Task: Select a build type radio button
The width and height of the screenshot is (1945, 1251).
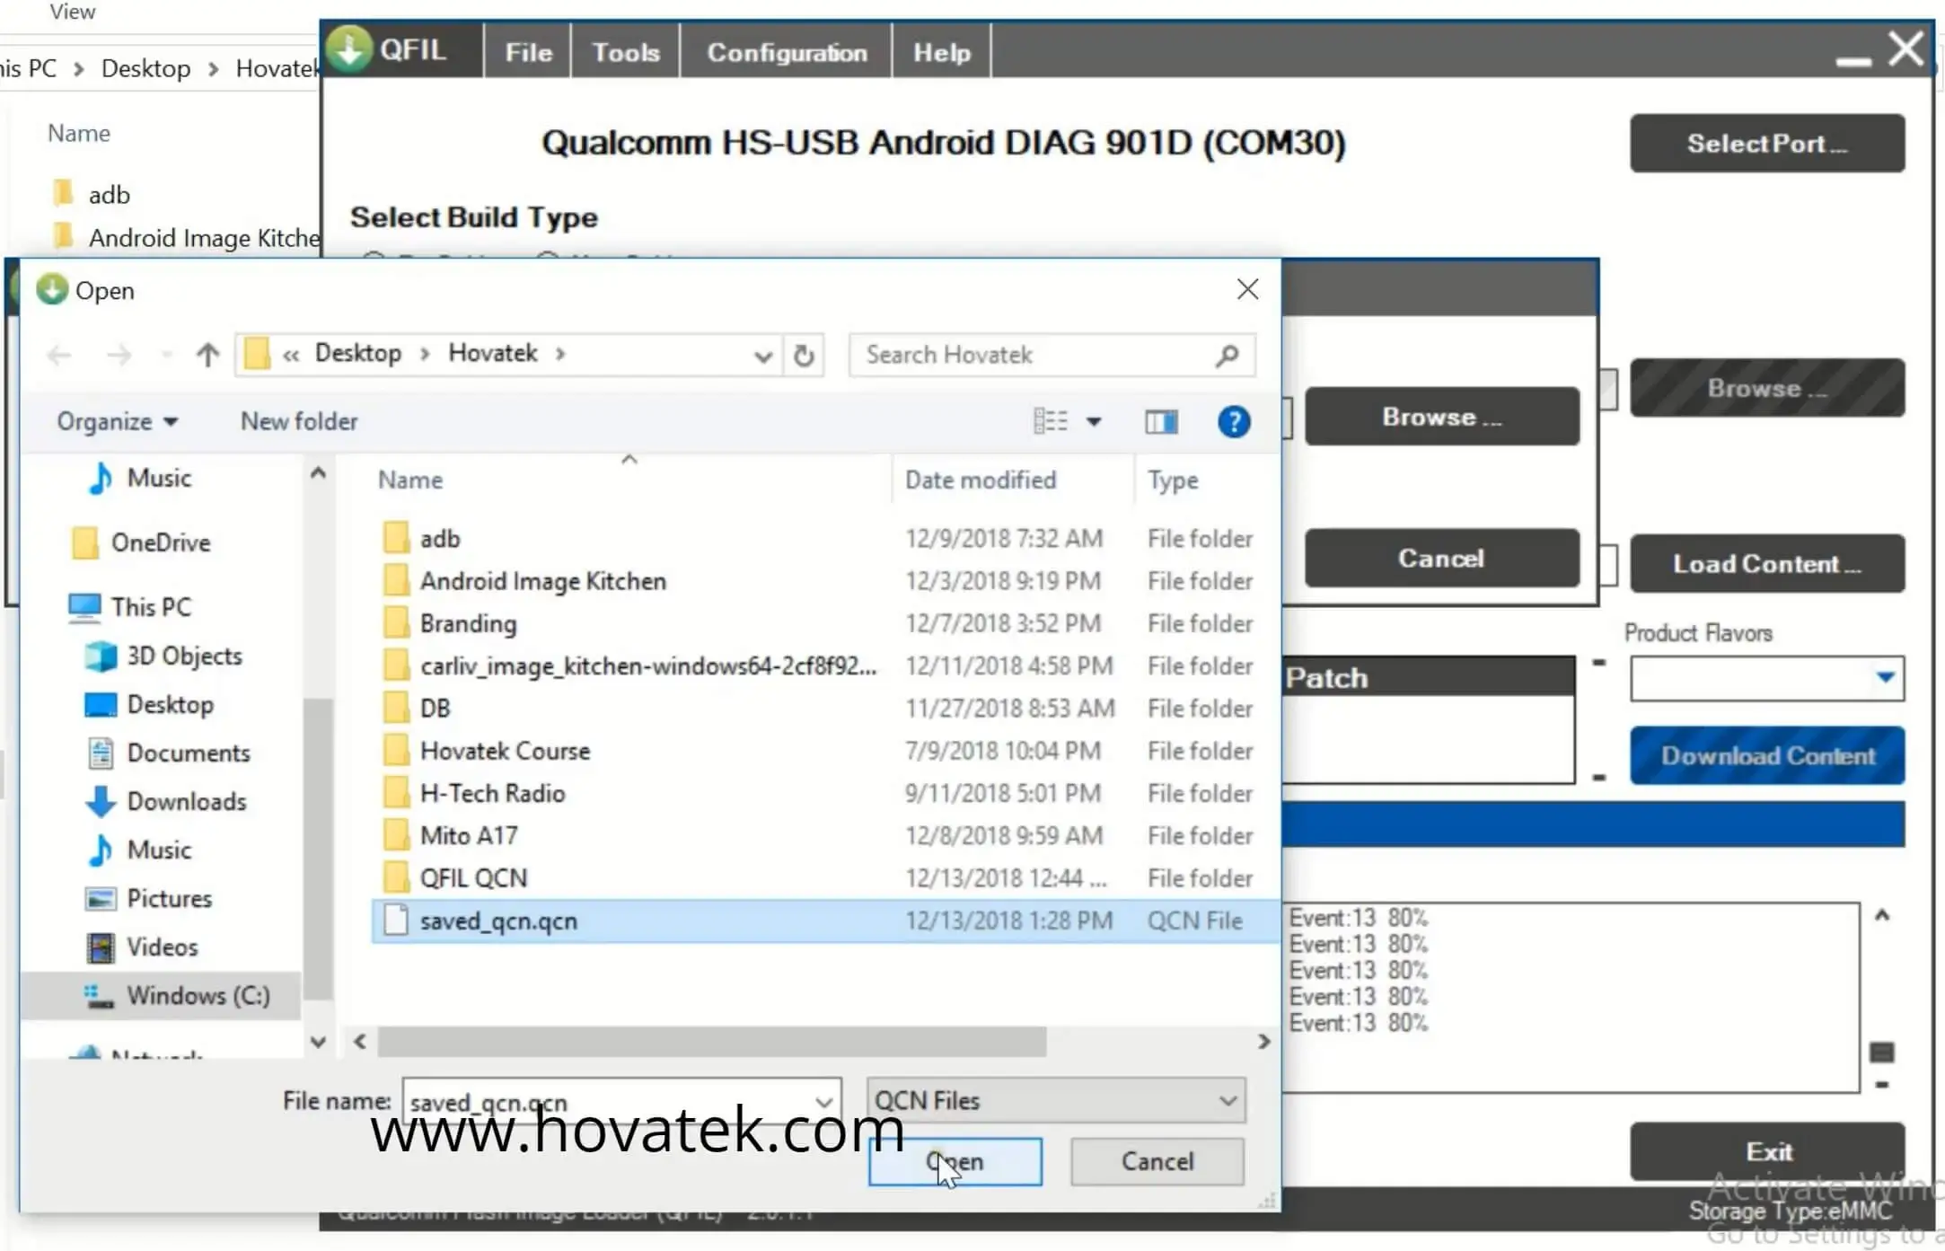Action: point(373,258)
